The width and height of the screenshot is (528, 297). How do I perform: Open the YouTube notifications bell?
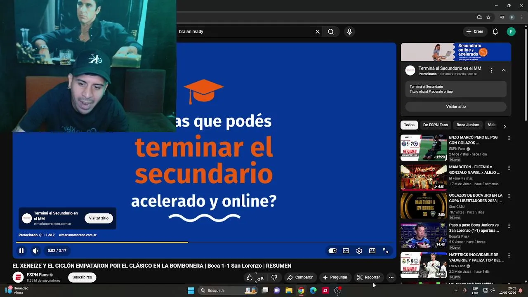tap(495, 32)
